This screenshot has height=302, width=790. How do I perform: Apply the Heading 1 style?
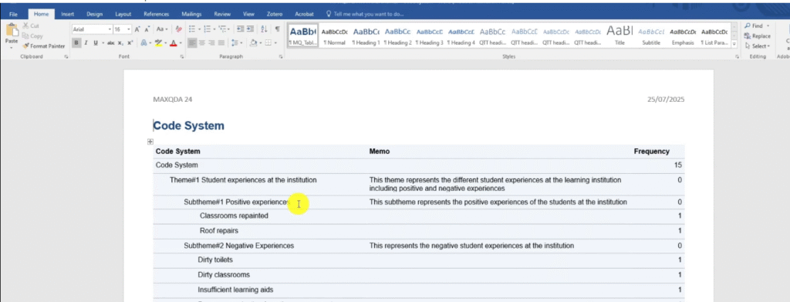click(x=366, y=36)
